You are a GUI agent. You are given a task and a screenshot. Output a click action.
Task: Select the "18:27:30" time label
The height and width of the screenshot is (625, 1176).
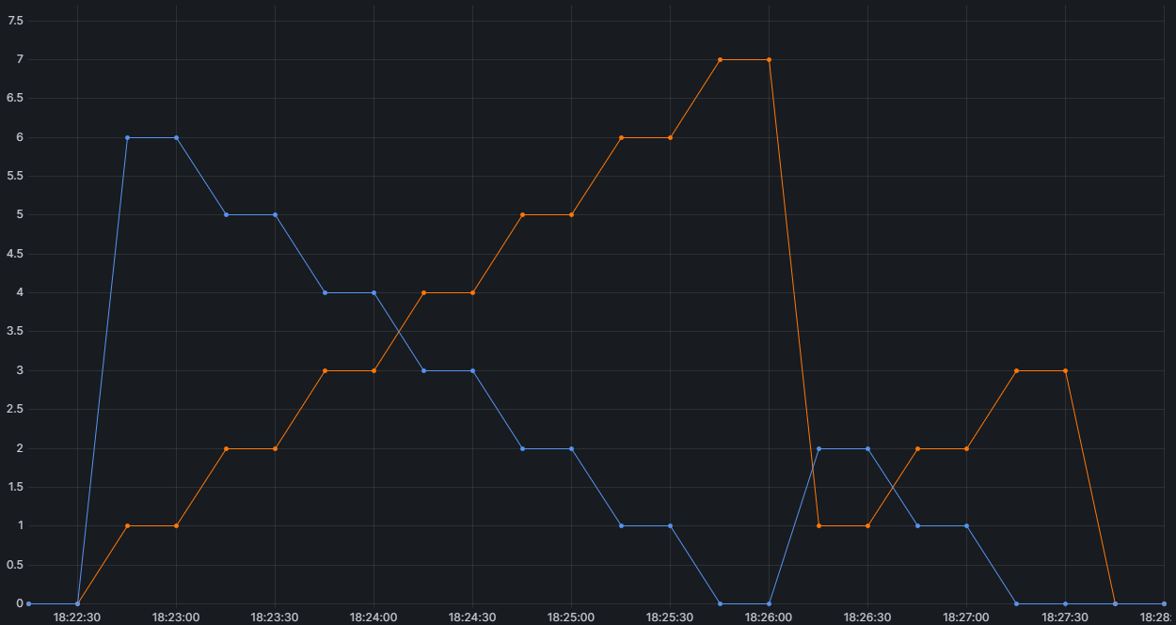pos(1065,617)
